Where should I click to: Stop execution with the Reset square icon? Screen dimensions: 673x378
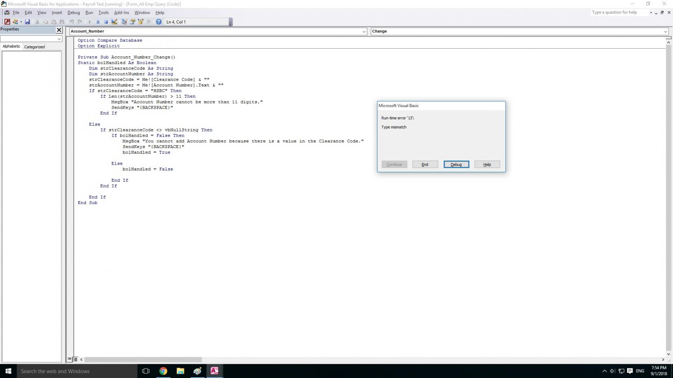coord(106,22)
